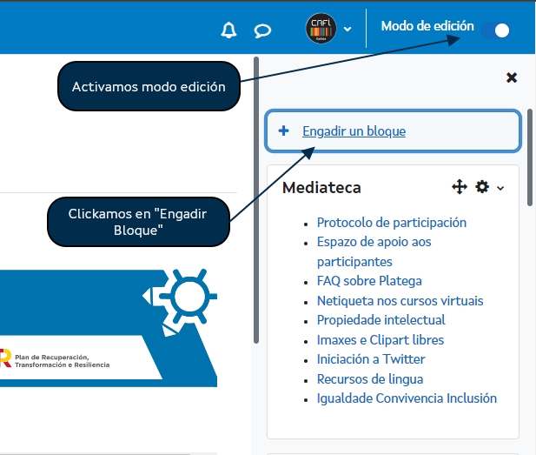This screenshot has height=455, width=536.
Task: Open Mediateca block gear settings
Action: (482, 187)
